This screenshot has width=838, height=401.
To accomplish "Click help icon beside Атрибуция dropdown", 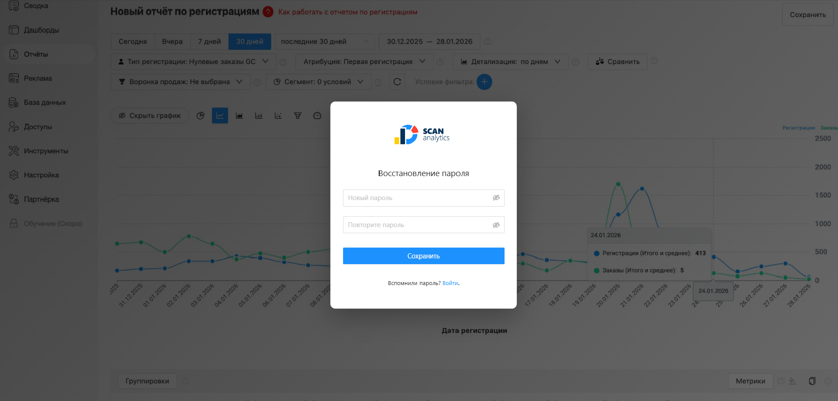I will tap(440, 62).
